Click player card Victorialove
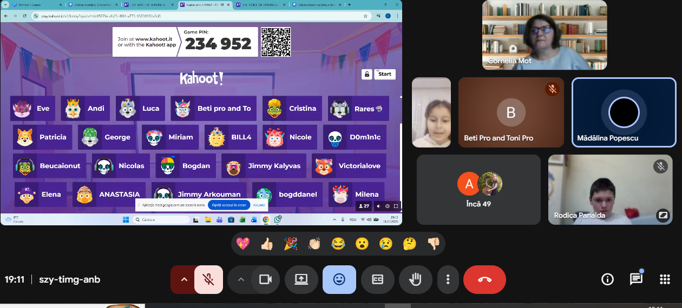Screen dimensions: 682x308 (x=349, y=166)
